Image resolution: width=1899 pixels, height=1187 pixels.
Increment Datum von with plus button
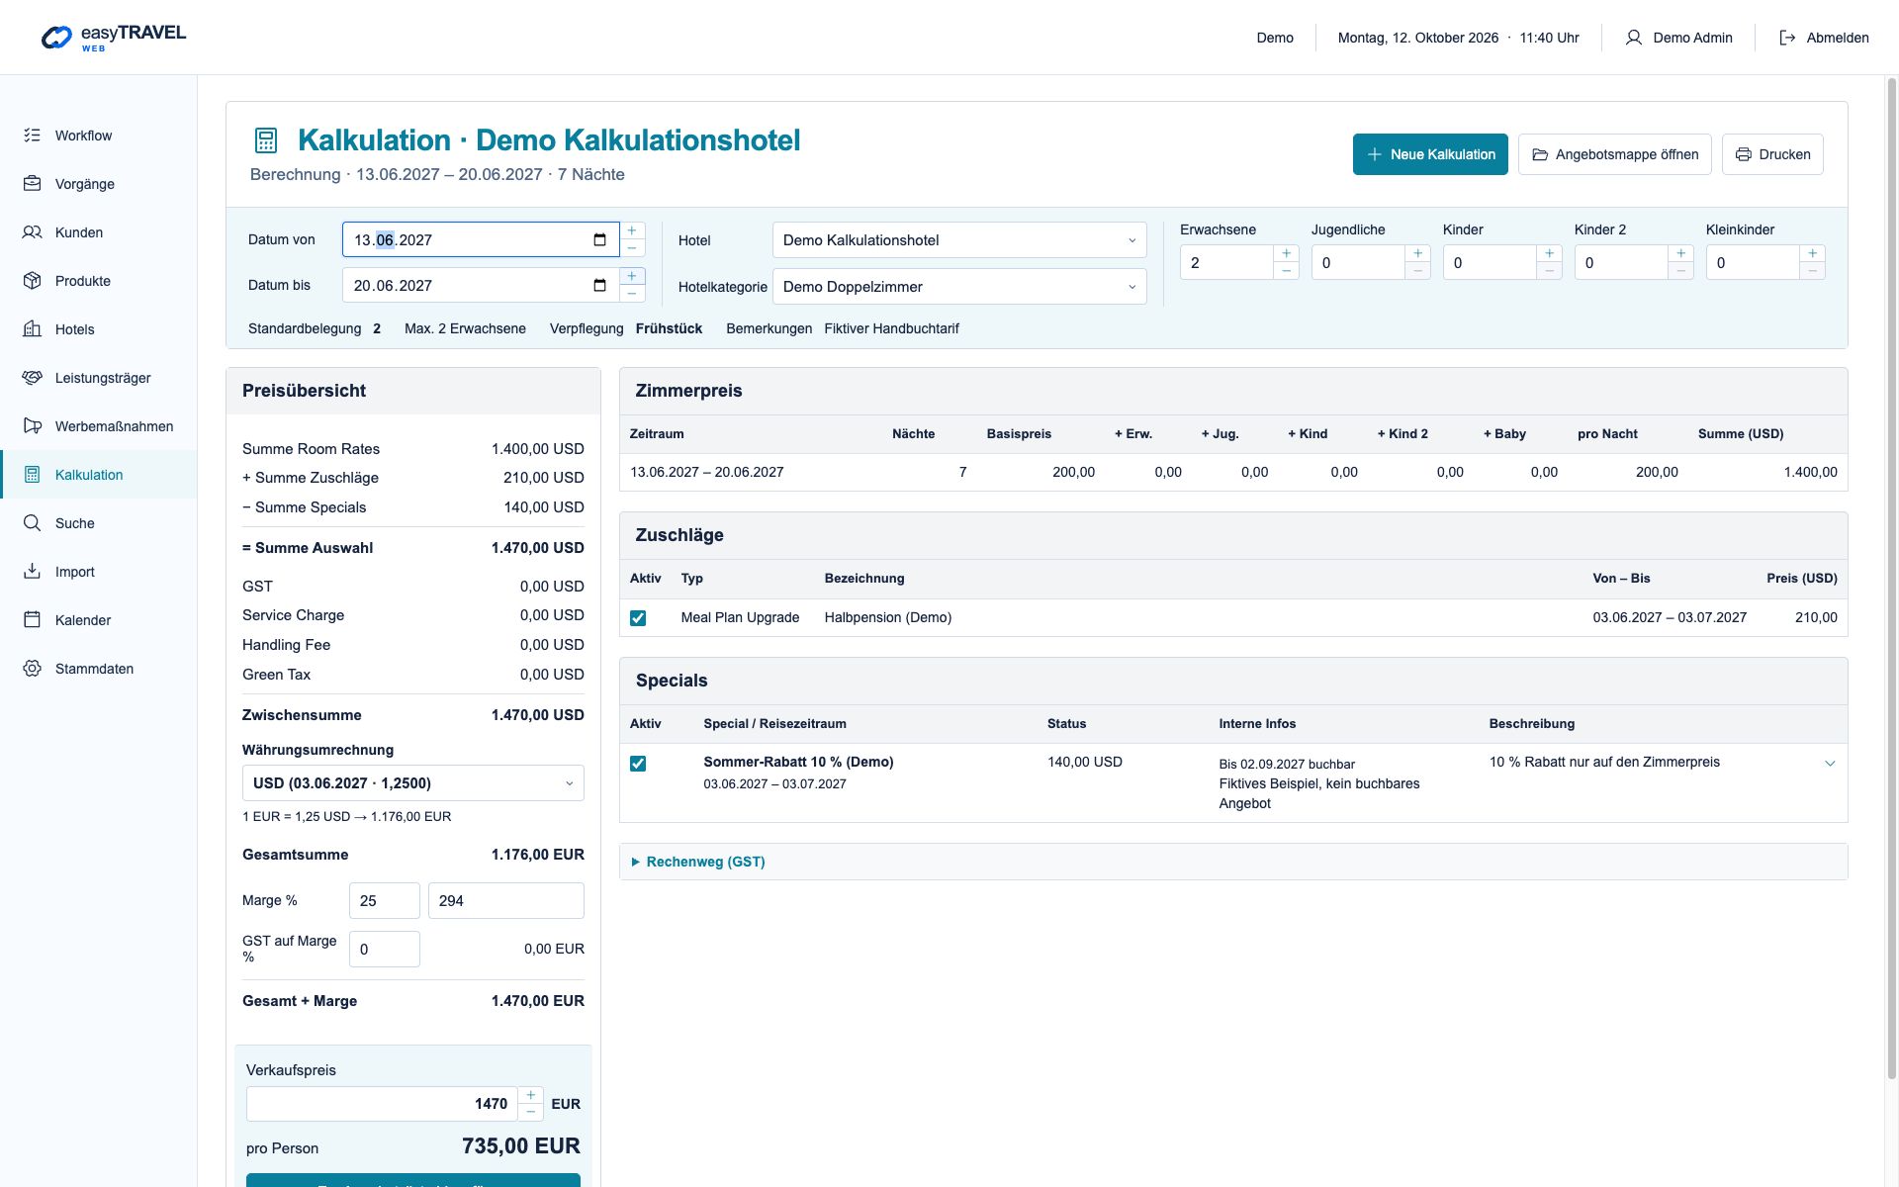[x=632, y=230]
